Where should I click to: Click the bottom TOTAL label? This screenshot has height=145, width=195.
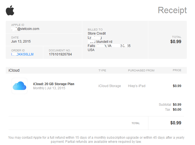[x=136, y=123]
